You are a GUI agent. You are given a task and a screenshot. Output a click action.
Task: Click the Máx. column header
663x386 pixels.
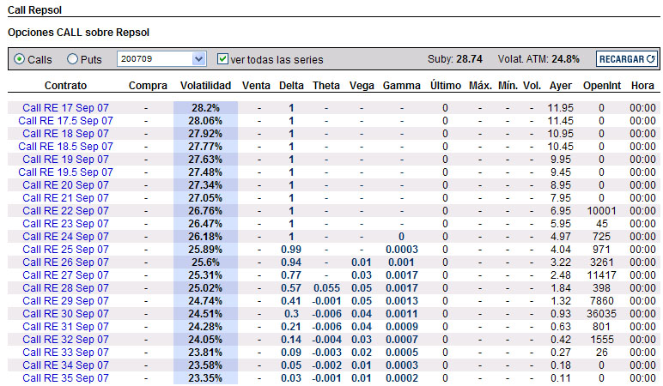click(480, 86)
